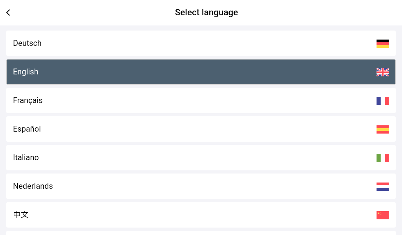
Task: Click the Chinese flag icon
Action: point(382,215)
